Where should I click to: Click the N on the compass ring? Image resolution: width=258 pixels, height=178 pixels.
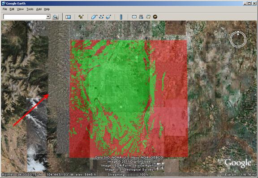[238, 34]
